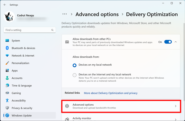185x121 pixels.
Task: Select Devices on the internet and my local network
Action: pyautogui.click(x=75, y=75)
